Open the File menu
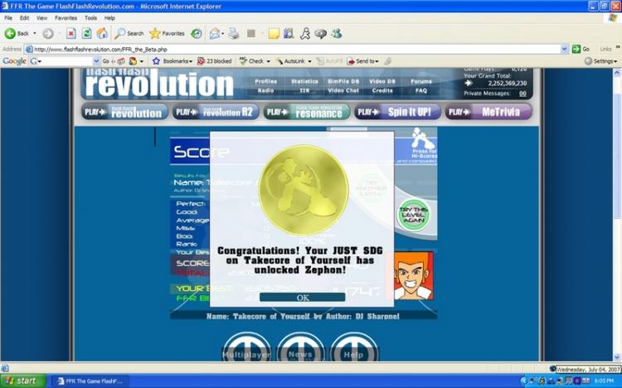Viewport: 622px width, 388px height. coord(8,18)
